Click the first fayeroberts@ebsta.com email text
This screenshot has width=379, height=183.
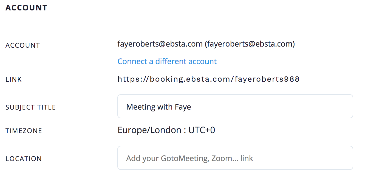click(x=160, y=44)
